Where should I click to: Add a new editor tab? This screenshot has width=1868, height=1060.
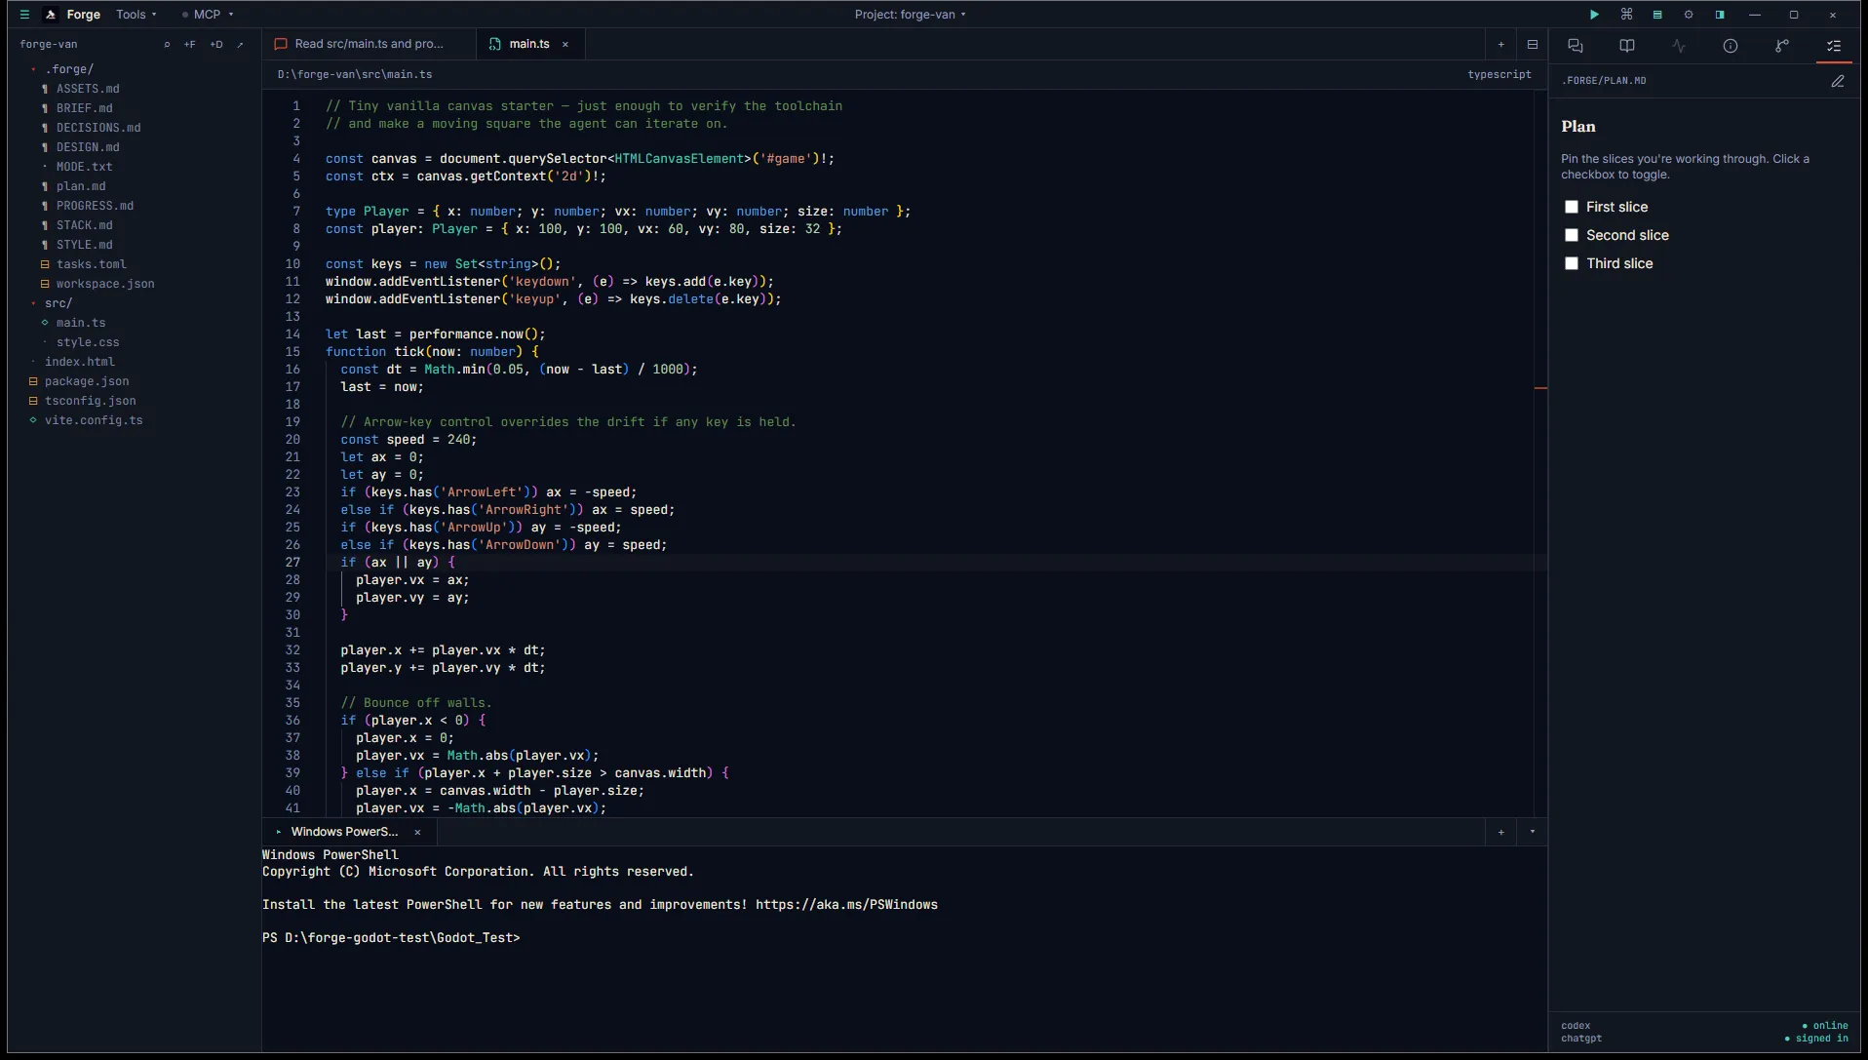[1501, 45]
